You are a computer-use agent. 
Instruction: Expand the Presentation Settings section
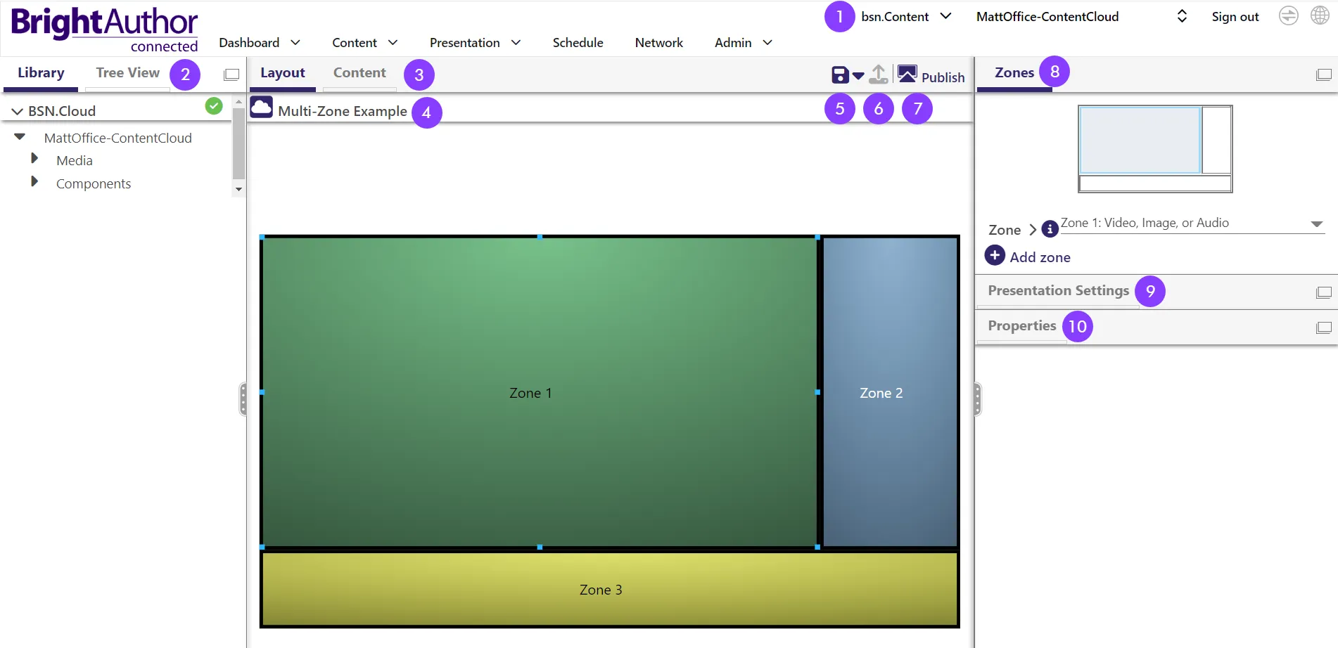tap(1058, 291)
